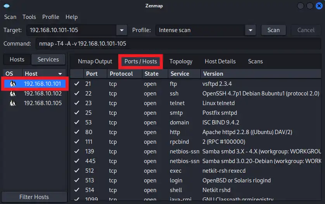Image resolution: width=325 pixels, height=204 pixels.
Task: Click the Samba smbd 3.X - 4.X cell
Action: tap(261, 151)
